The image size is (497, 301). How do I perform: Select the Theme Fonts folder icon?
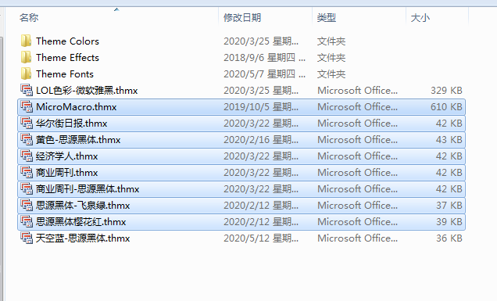[x=26, y=74]
